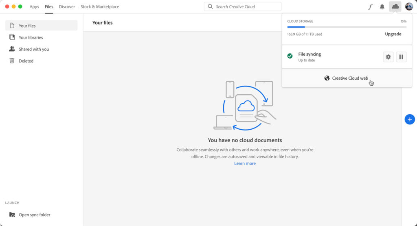
Task: Click the cloud storage usage bar
Action: tap(347, 27)
